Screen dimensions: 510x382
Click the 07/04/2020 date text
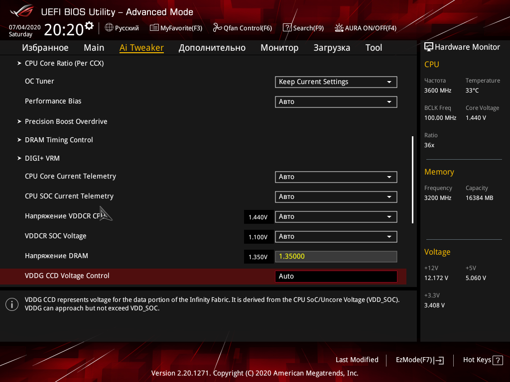pyautogui.click(x=24, y=27)
